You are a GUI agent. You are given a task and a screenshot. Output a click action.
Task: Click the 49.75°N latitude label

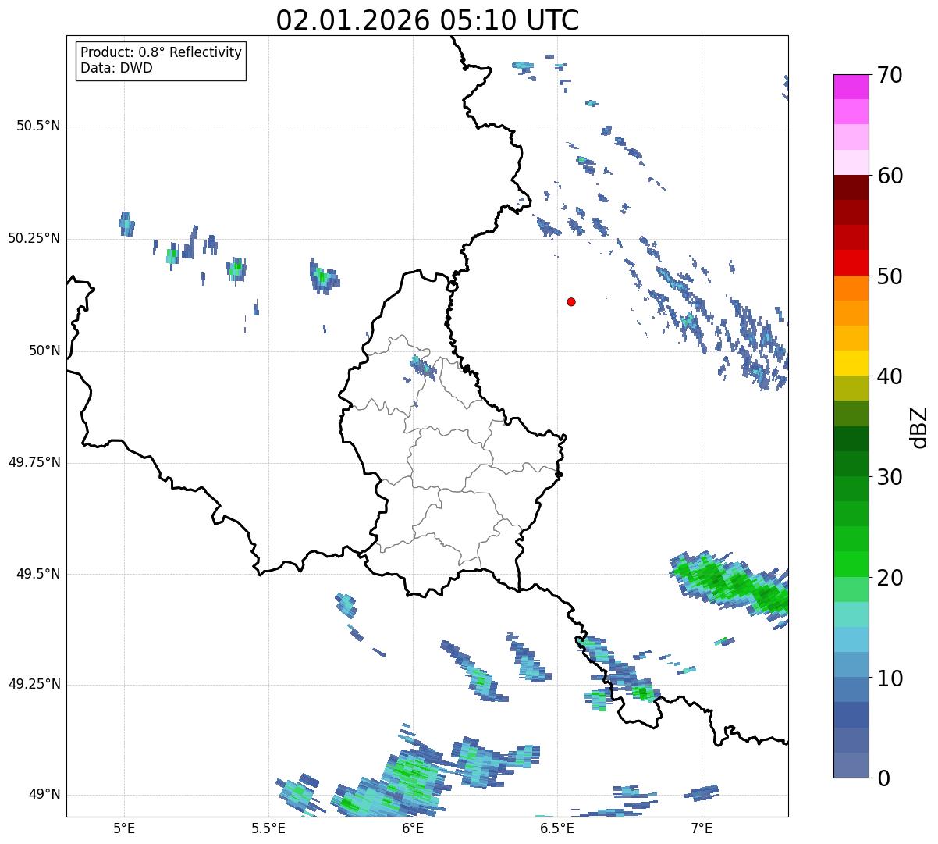click(34, 462)
